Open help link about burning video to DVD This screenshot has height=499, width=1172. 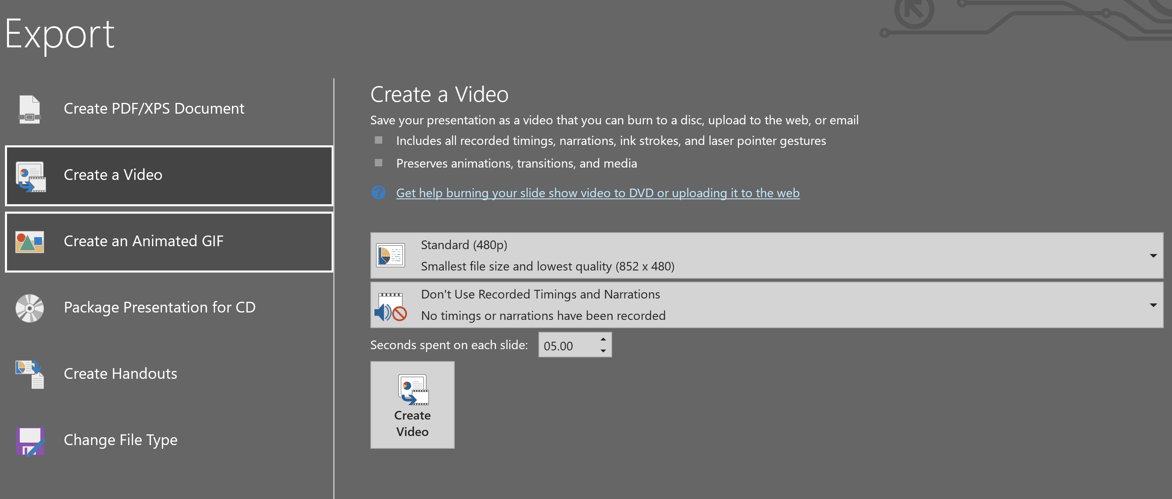597,193
